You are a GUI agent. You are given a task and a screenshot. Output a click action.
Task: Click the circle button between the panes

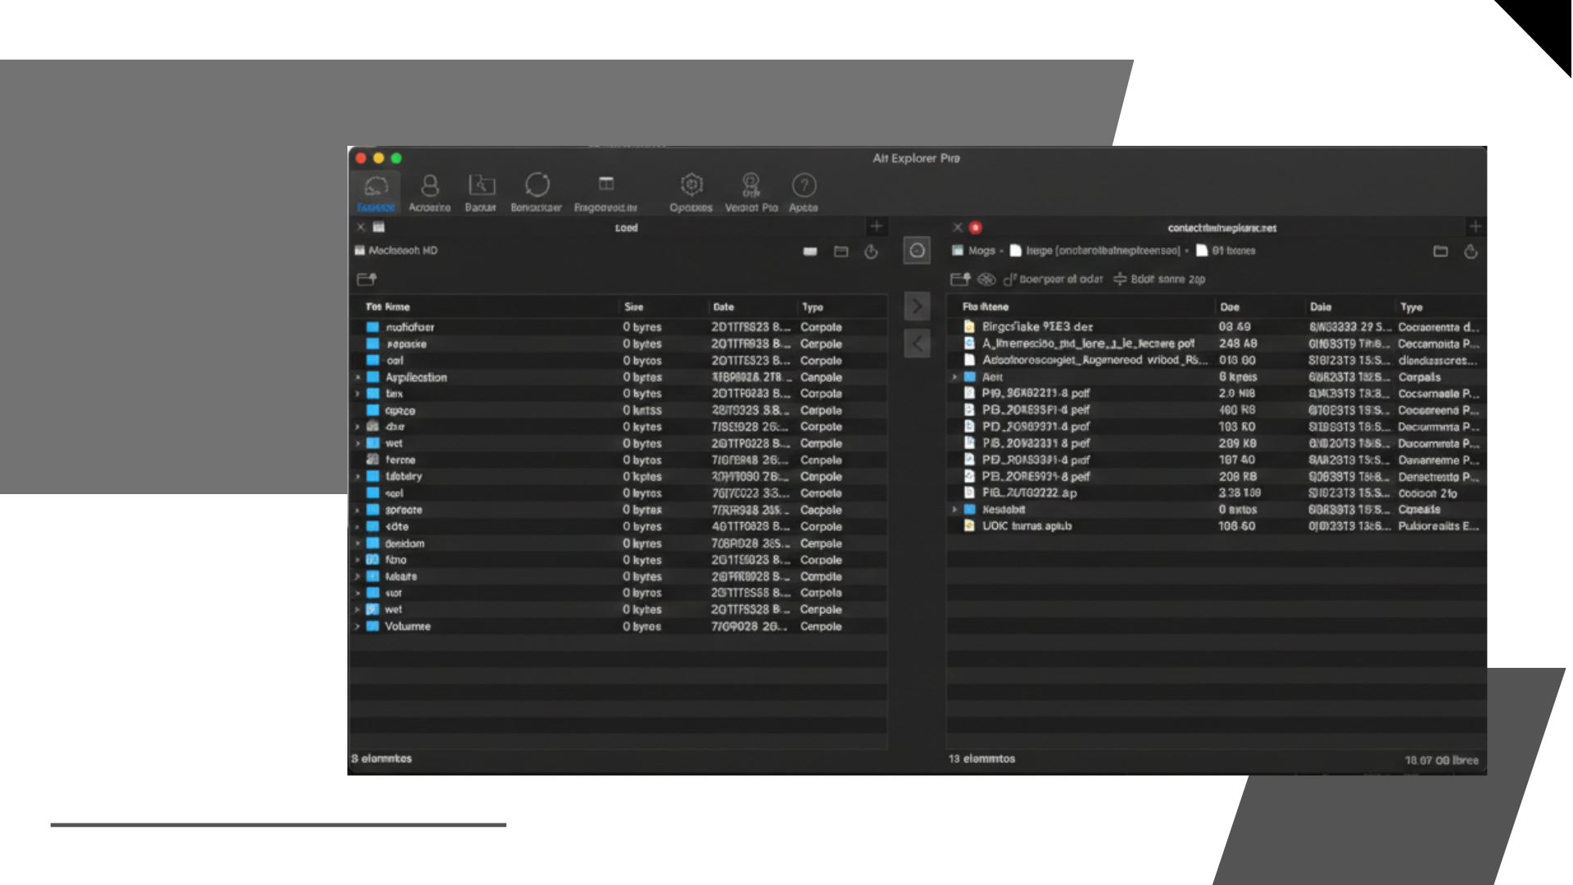917,251
